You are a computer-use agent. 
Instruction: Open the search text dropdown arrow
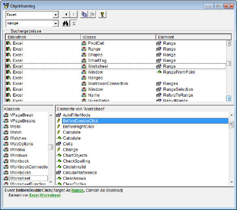(56, 23)
